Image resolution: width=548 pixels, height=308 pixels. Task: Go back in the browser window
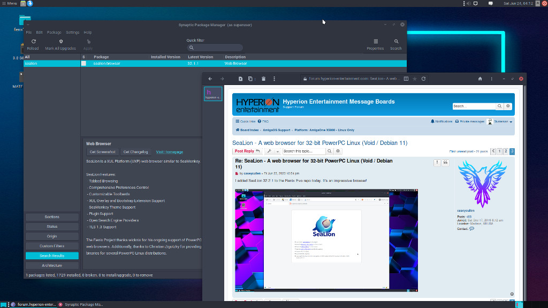(x=210, y=79)
